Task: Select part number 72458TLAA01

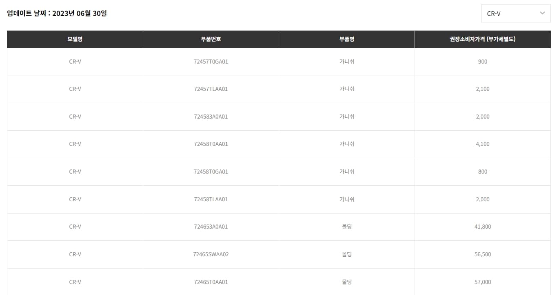Action: coord(211,199)
